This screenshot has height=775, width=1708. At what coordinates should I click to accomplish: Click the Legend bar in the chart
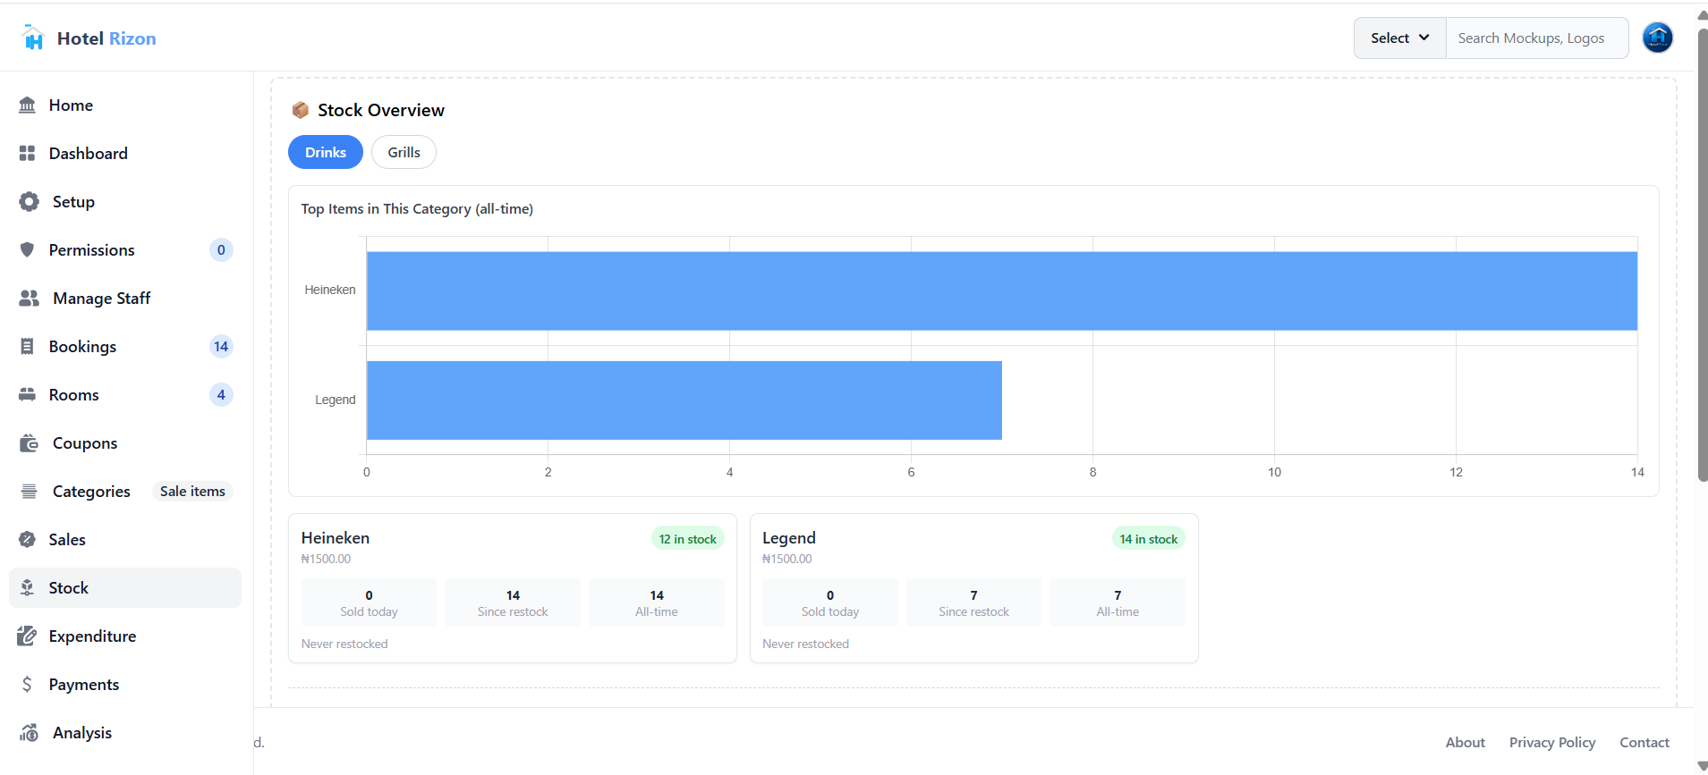click(684, 400)
